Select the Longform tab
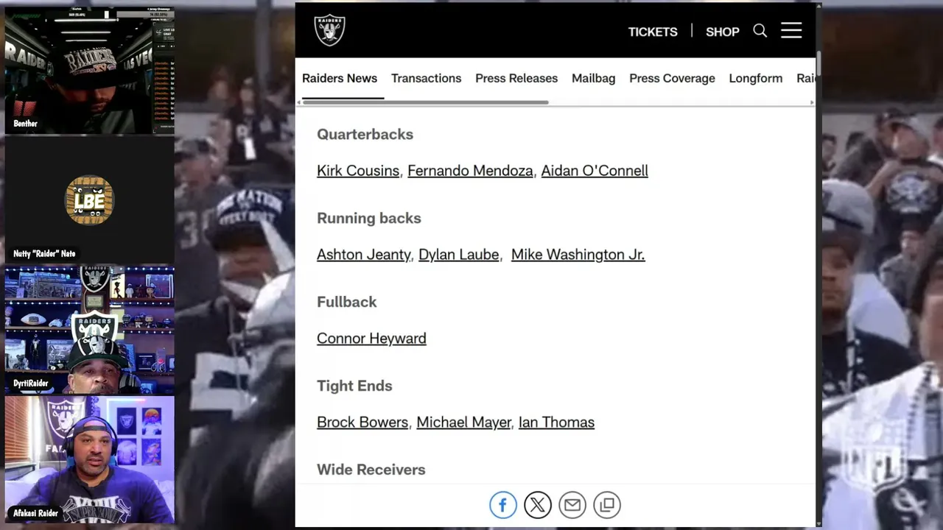 click(756, 78)
